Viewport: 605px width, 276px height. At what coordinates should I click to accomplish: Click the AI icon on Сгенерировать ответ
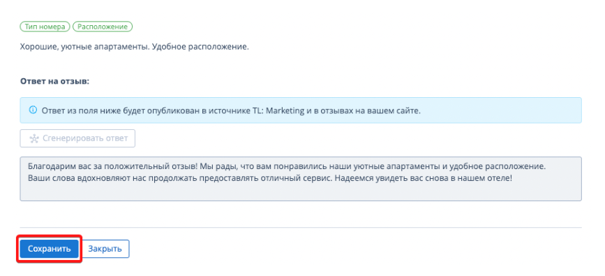pyautogui.click(x=34, y=138)
